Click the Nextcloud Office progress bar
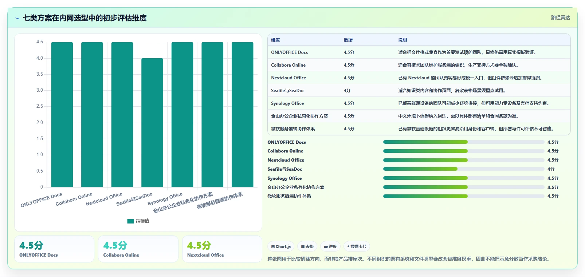The width and height of the screenshot is (585, 277). tap(464, 160)
